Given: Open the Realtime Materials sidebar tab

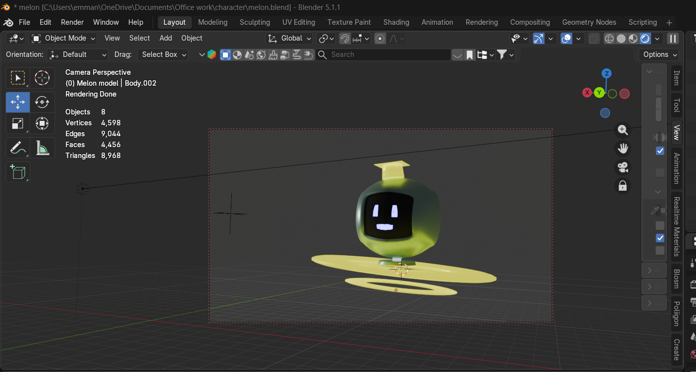Looking at the screenshot, I should coord(676,227).
